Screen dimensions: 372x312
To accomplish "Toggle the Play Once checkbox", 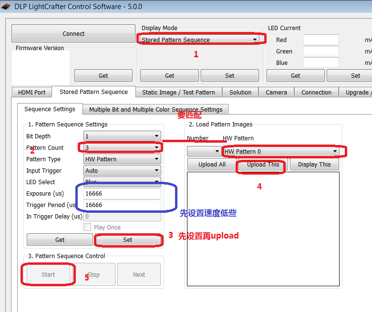I will [x=87, y=227].
